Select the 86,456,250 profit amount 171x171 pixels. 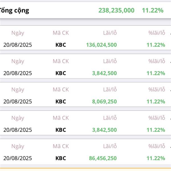103,158
